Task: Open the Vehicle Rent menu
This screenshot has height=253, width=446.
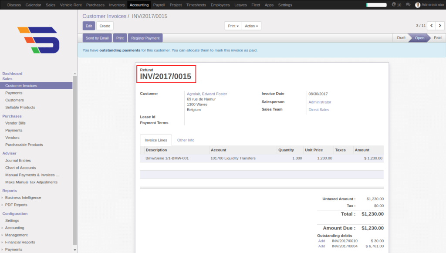Action: pos(71,5)
